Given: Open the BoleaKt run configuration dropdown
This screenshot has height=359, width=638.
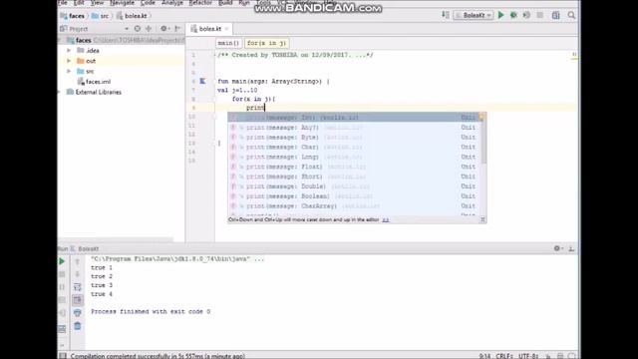Looking at the screenshot, I should coord(474,15).
